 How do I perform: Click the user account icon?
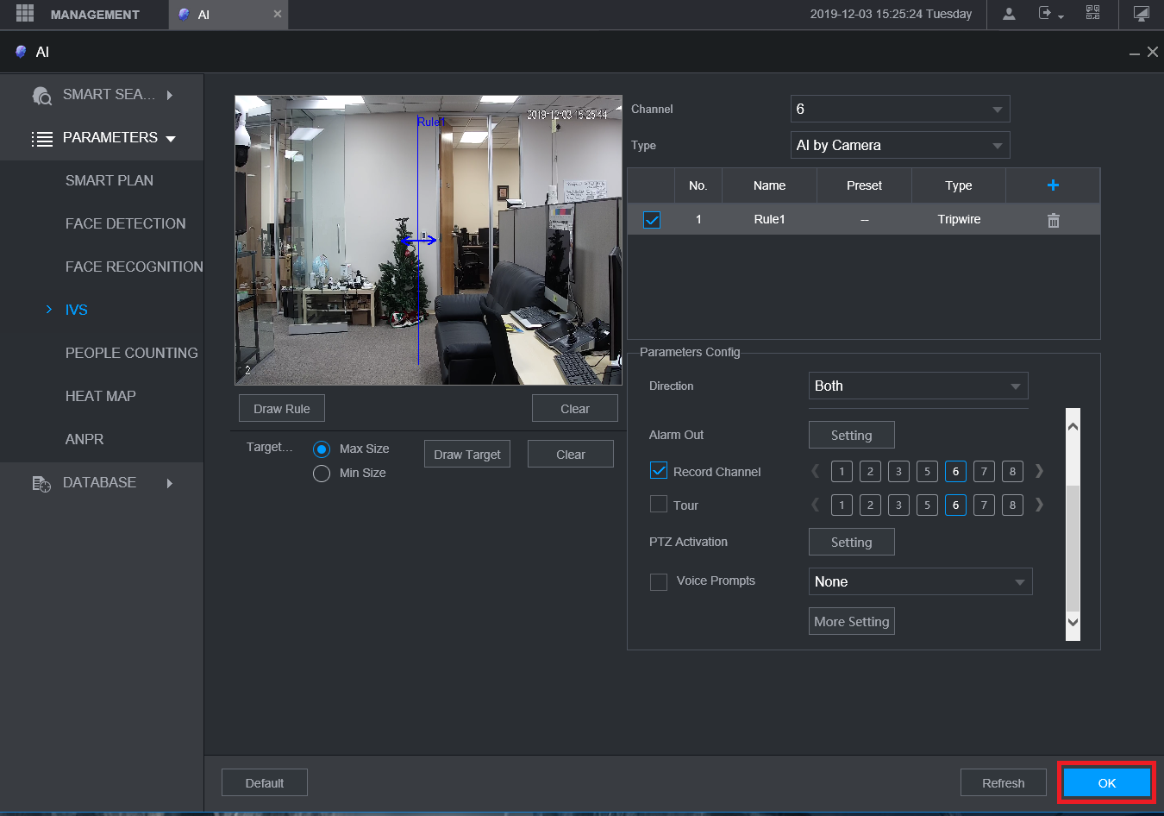pyautogui.click(x=1009, y=14)
